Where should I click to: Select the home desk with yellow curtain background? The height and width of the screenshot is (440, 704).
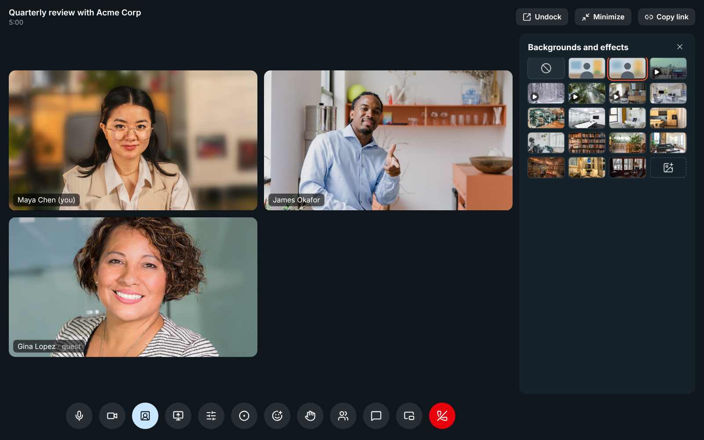click(627, 118)
